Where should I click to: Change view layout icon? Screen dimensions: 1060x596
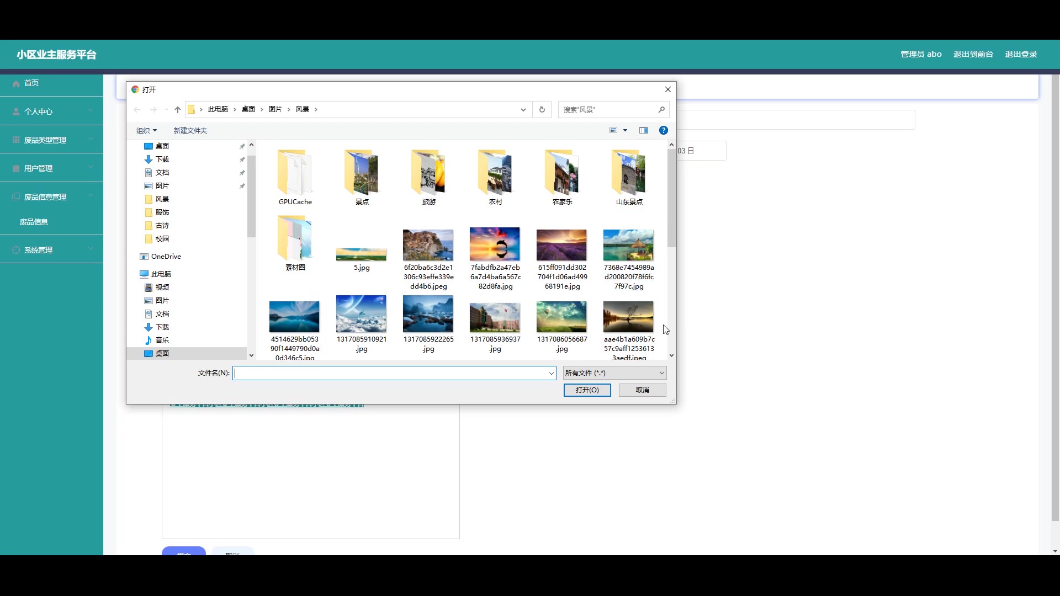[613, 130]
